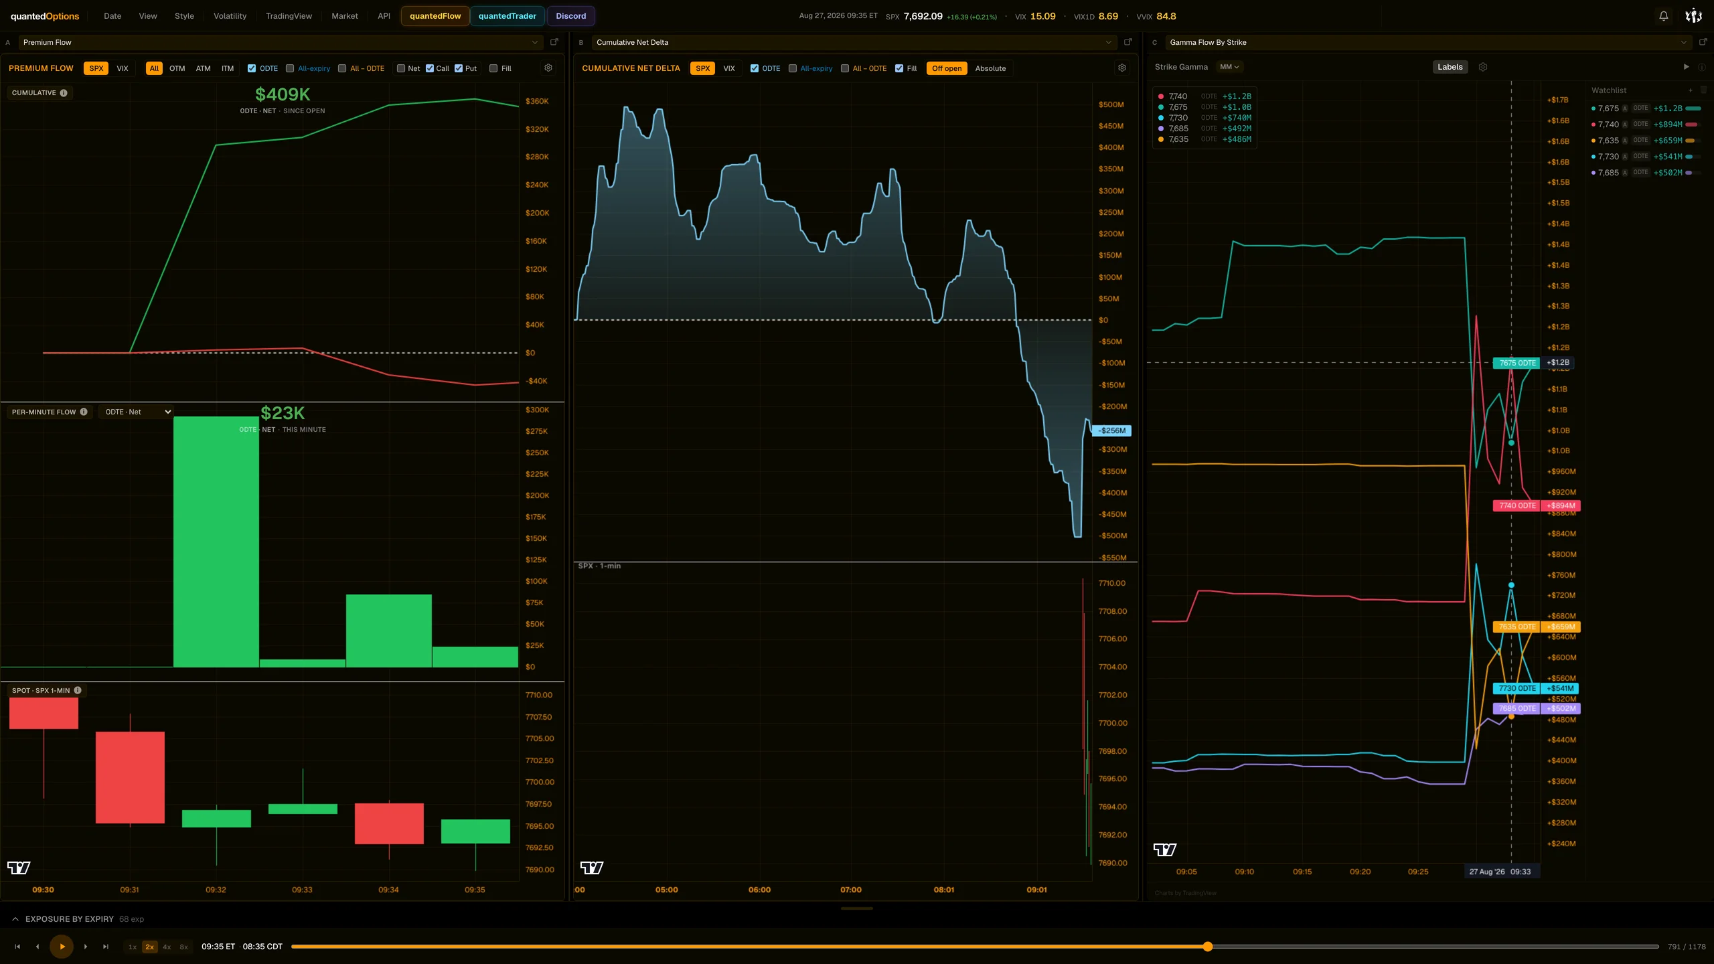
Task: Uncheck 0DTE in Cumulative Net Delta
Action: pyautogui.click(x=755, y=68)
